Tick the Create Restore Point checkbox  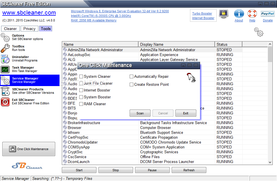pyautogui.click(x=131, y=85)
